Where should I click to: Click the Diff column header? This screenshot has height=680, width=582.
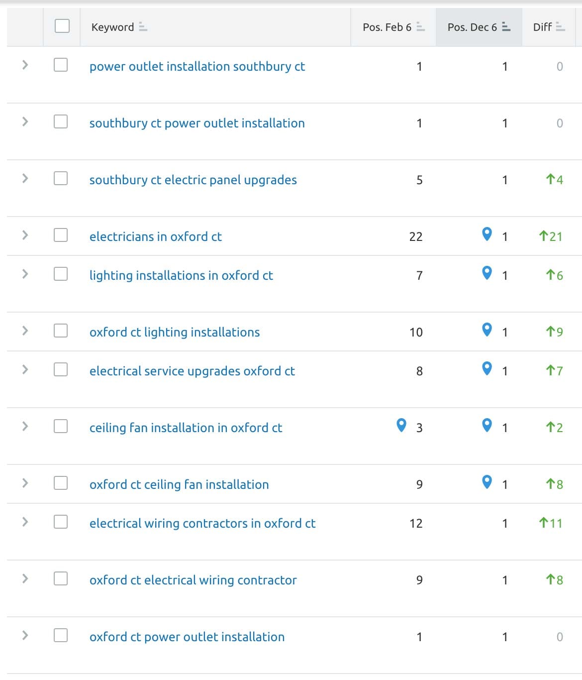pyautogui.click(x=549, y=27)
